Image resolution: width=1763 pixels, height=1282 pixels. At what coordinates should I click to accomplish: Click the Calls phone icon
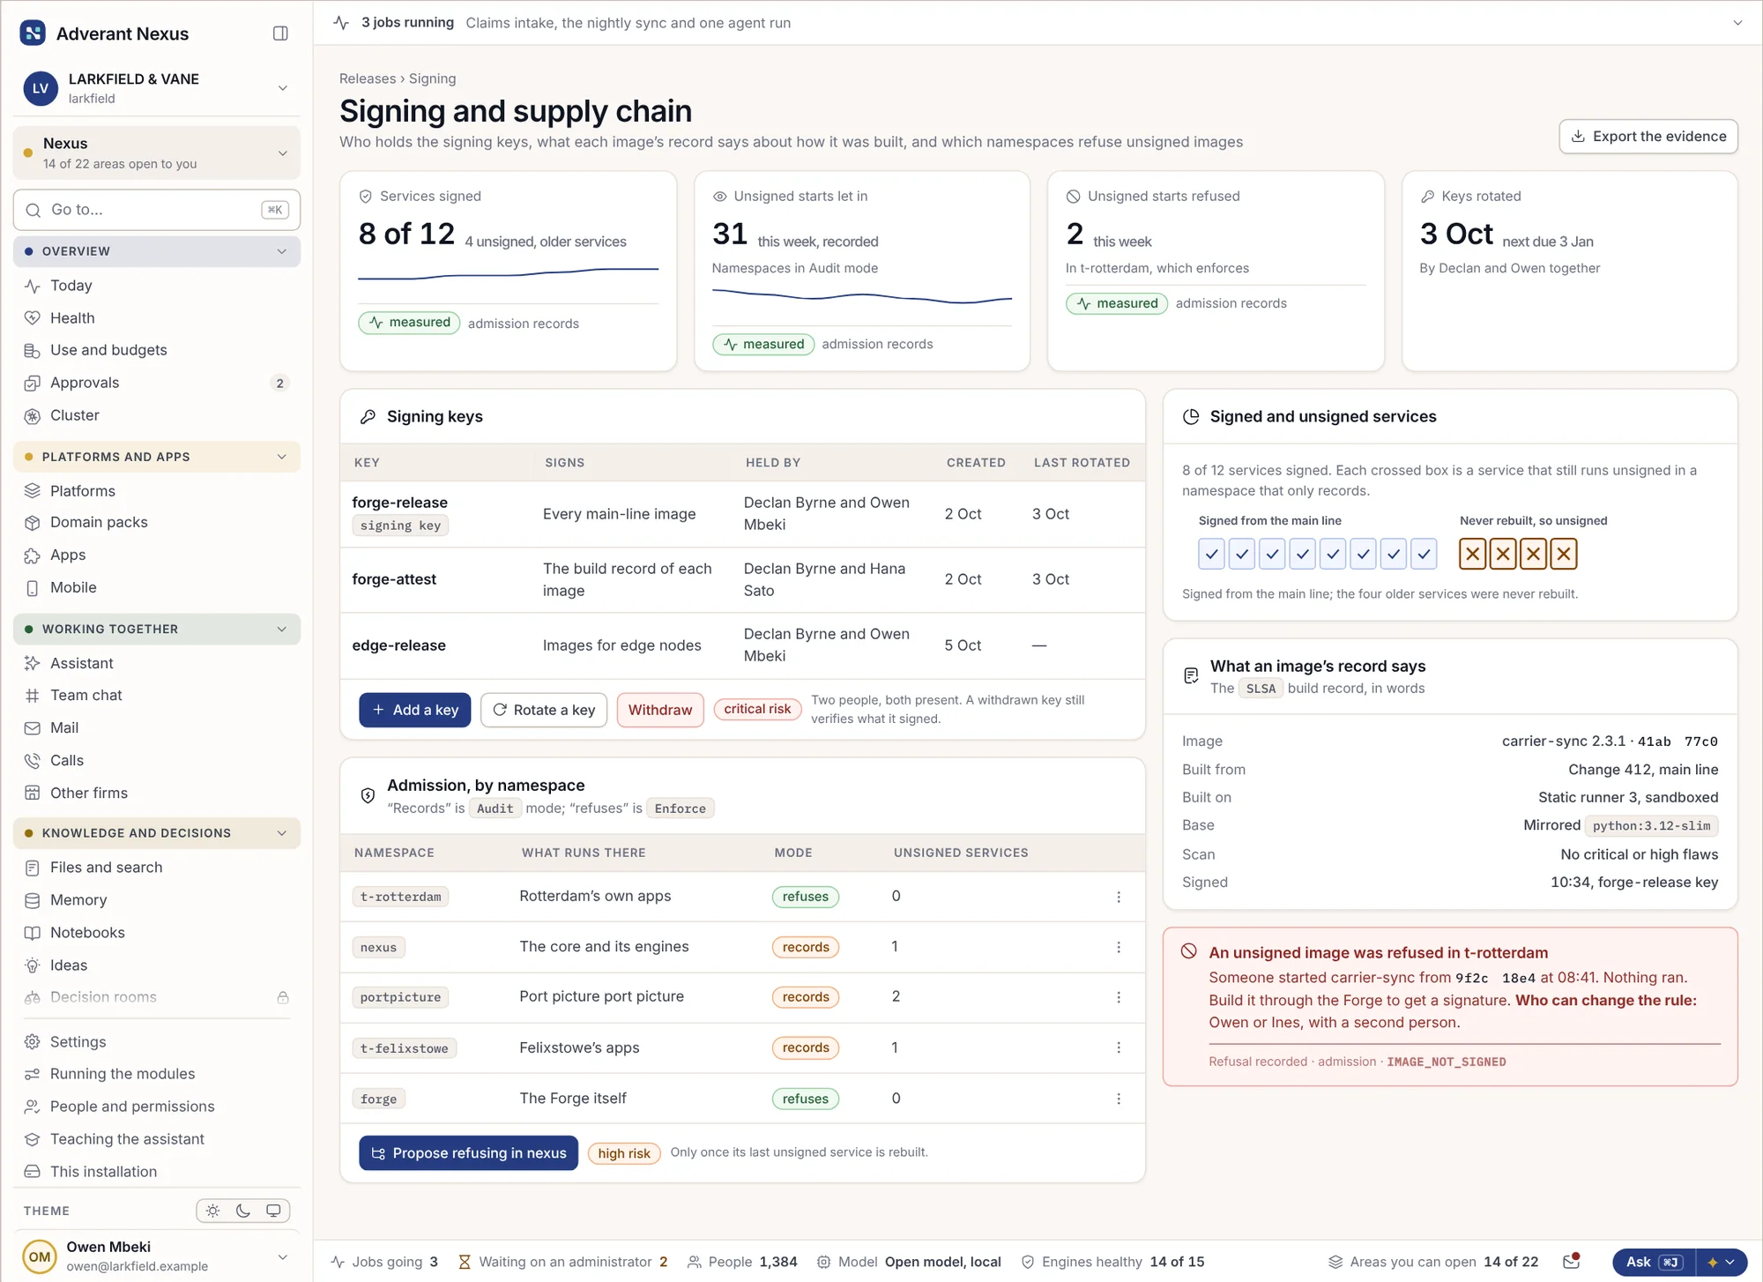coord(33,761)
